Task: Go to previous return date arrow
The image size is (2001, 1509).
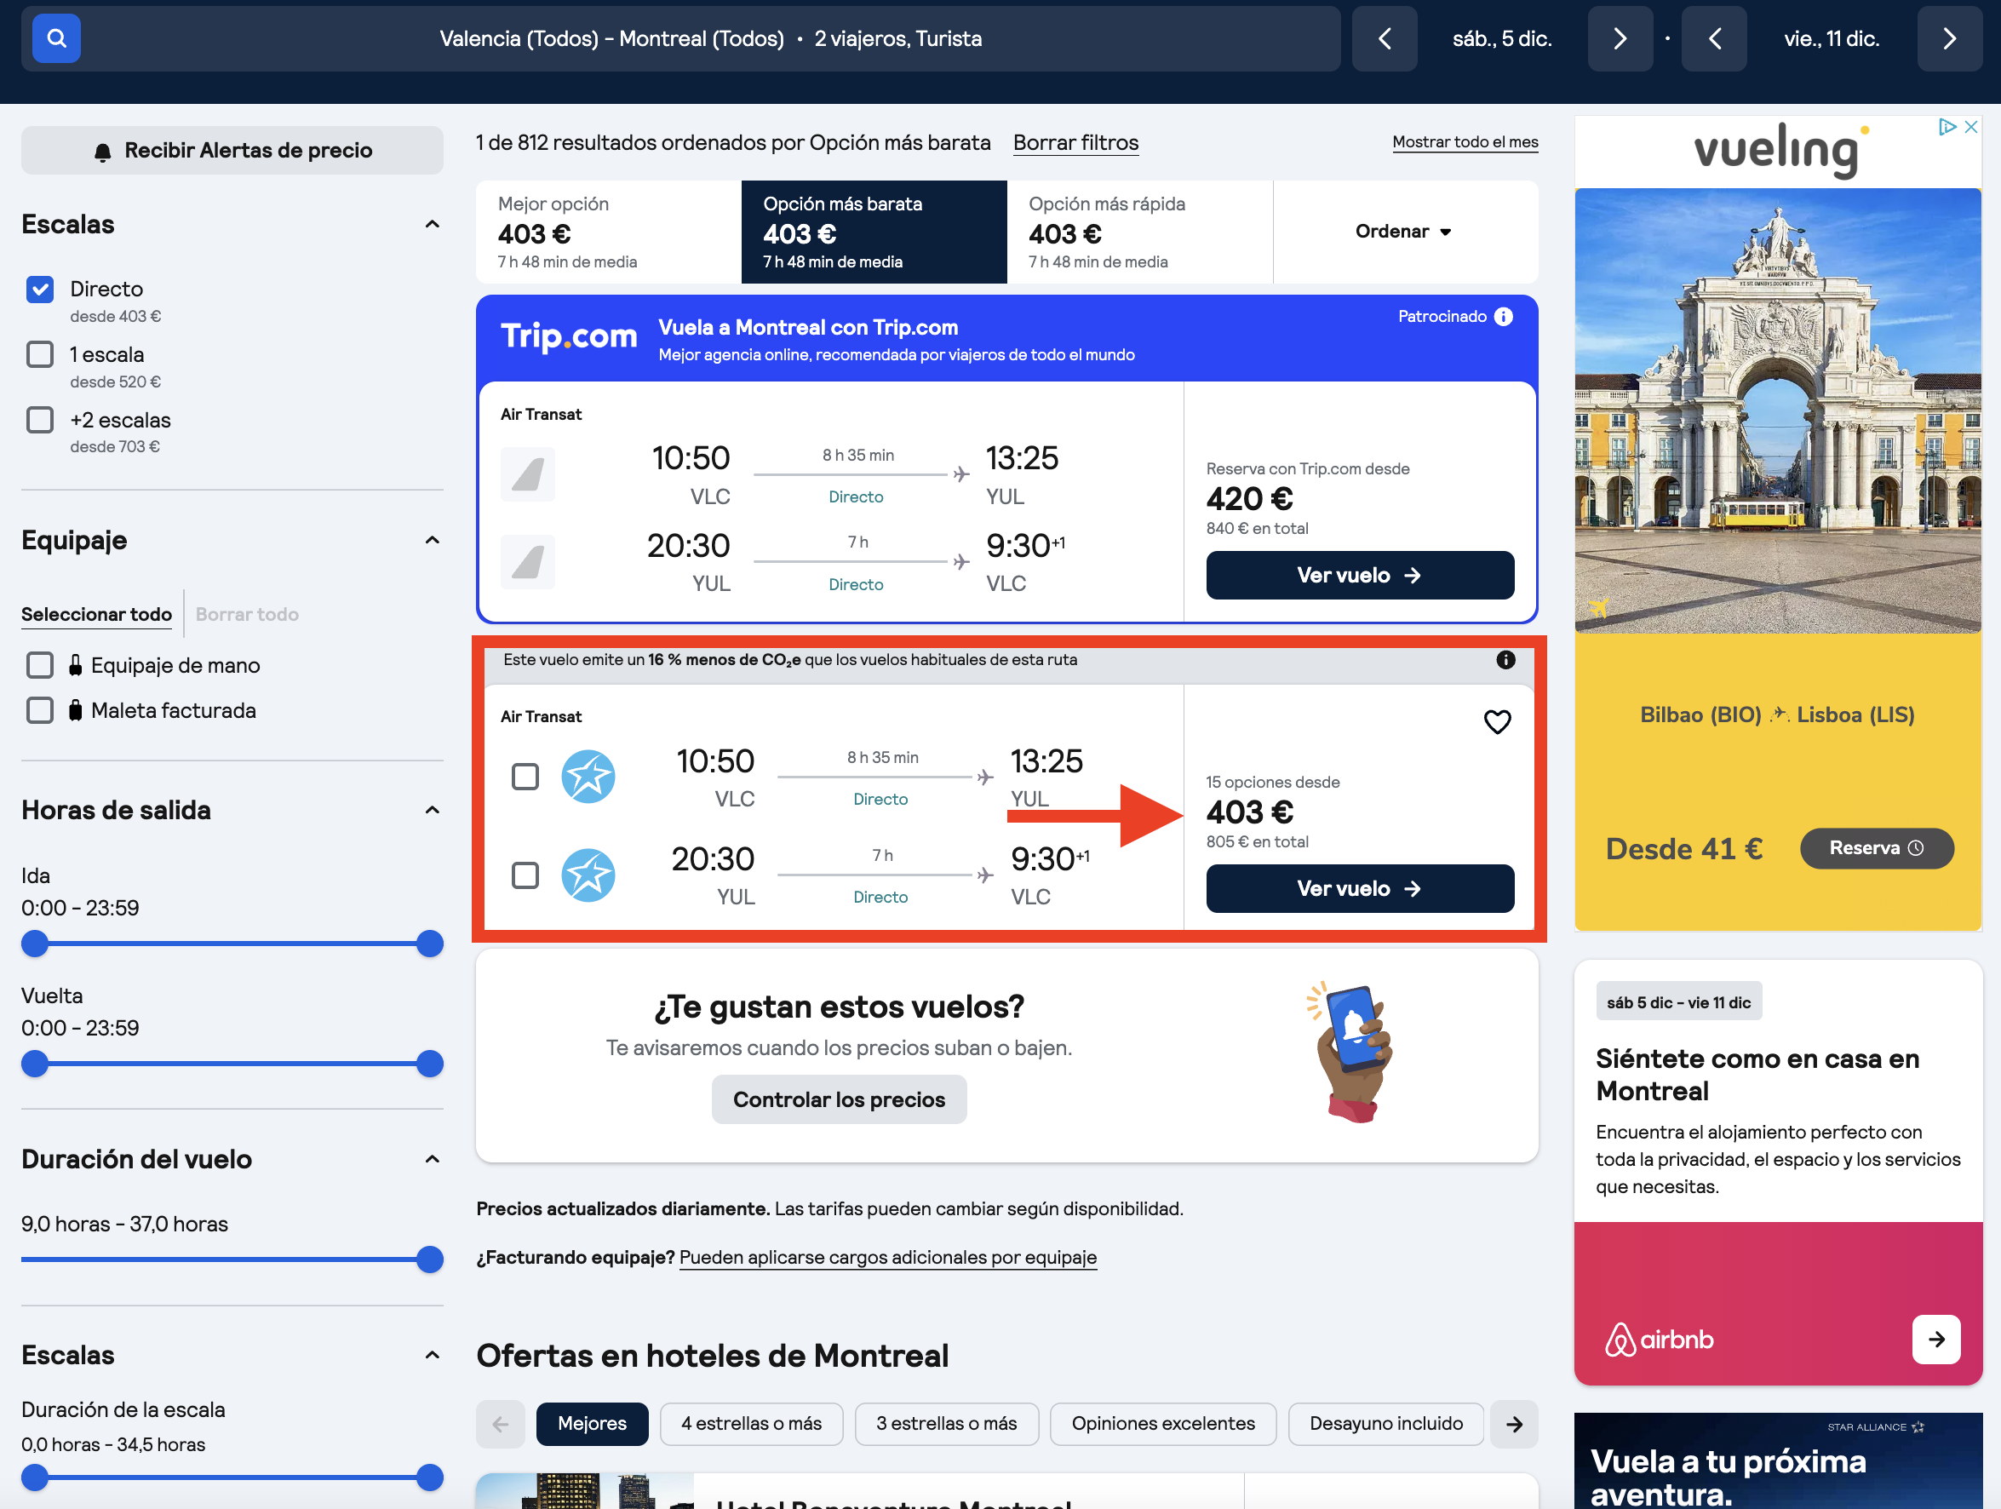Action: coord(1713,38)
